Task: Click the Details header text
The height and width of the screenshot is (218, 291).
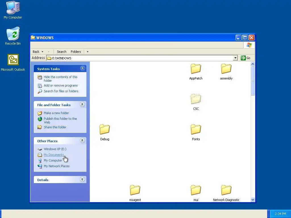Action: pos(43,180)
